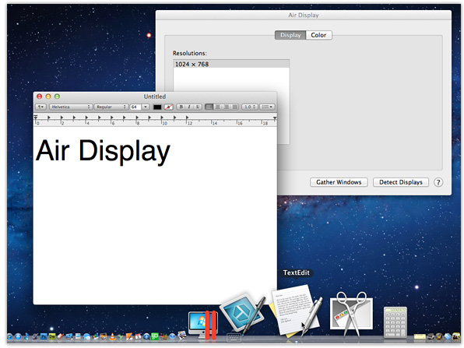Align text left in TextEdit
464x348 pixels.
[x=209, y=107]
